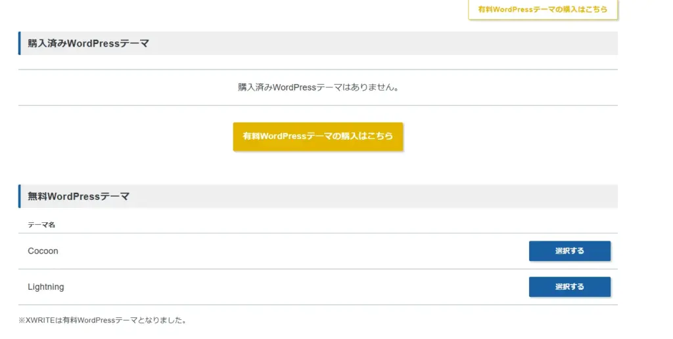Click blue accent bar beside 無料WordPressテーマ

point(20,196)
